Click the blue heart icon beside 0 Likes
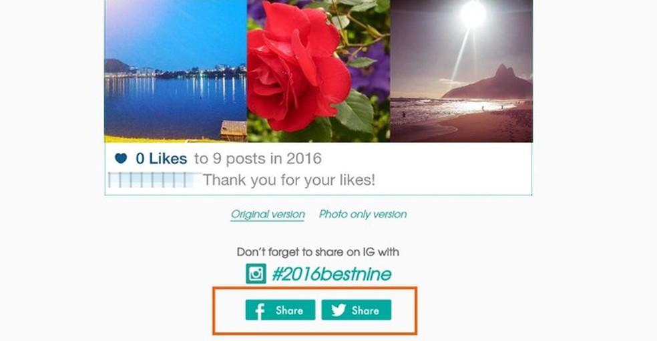The image size is (657, 341). click(121, 158)
